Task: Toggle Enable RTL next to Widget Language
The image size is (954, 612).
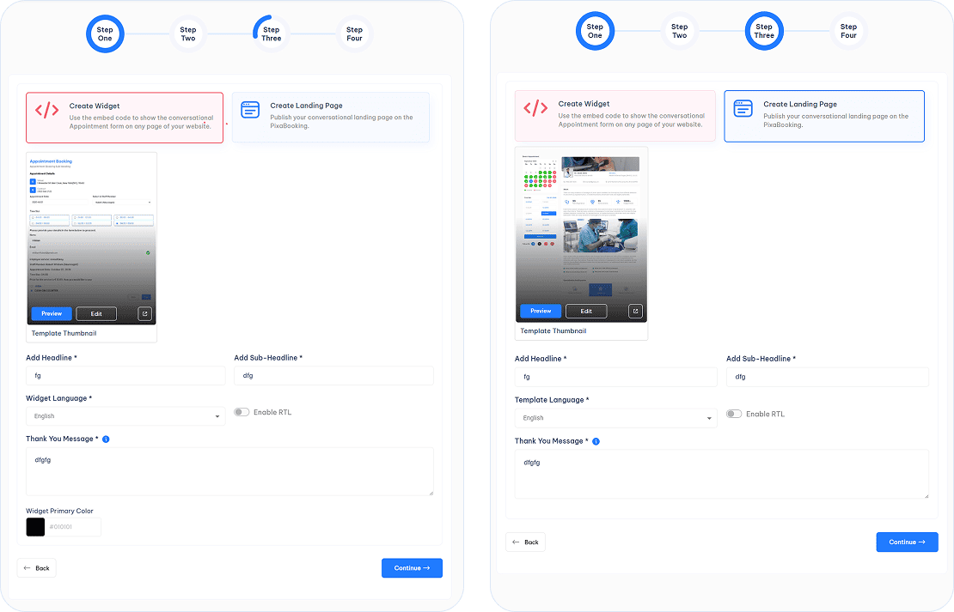Action: [x=242, y=412]
